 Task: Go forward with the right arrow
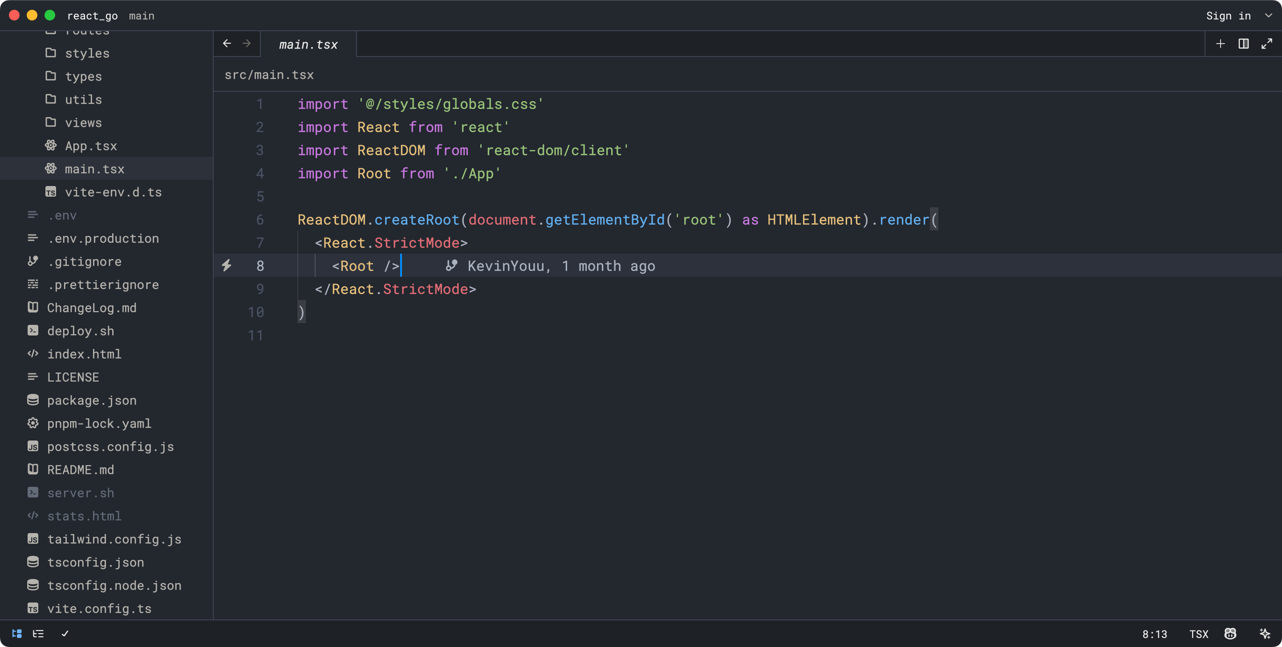click(x=247, y=44)
